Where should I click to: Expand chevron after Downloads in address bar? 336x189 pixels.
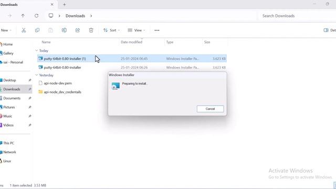pos(91,16)
